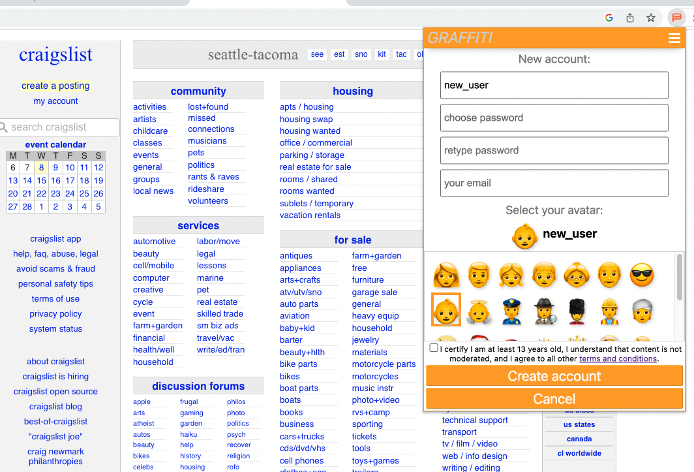Switch to the tac area tab
This screenshot has height=472, width=694.
point(401,54)
